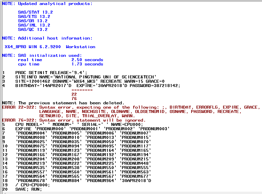Click the '/ CPU=CPU000;' line numbered 19
This screenshot has height=194, width=262.
(26, 185)
